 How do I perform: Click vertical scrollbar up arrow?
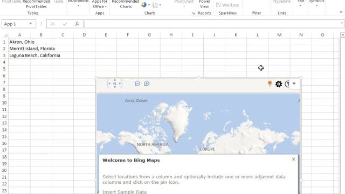pyautogui.click(x=342, y=35)
